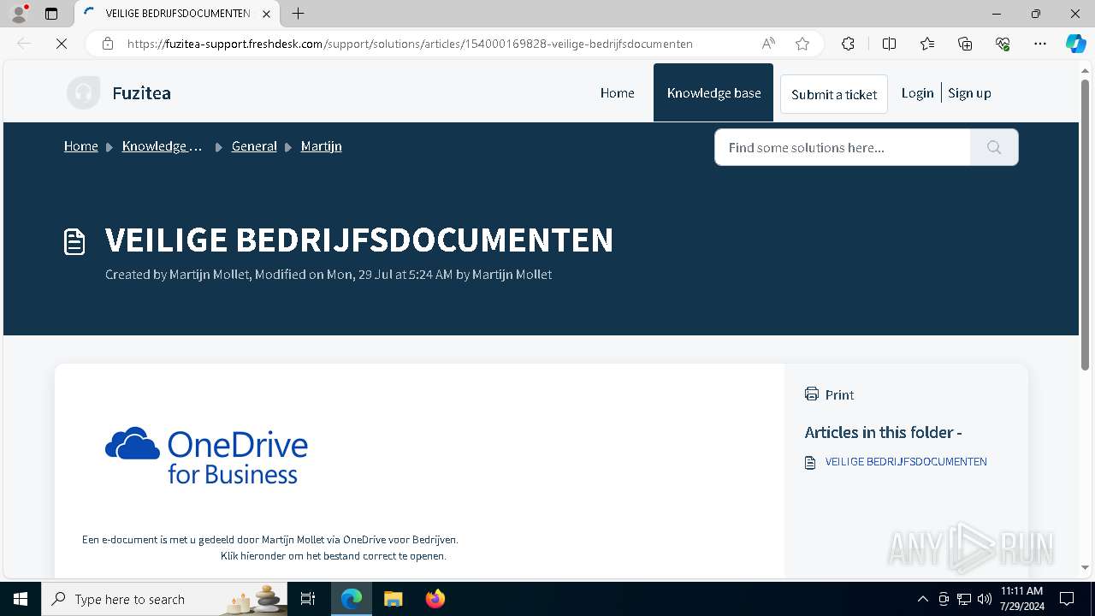1095x616 pixels.
Task: Open the taskbar clock showing 11:11 AM
Action: pos(1021,599)
